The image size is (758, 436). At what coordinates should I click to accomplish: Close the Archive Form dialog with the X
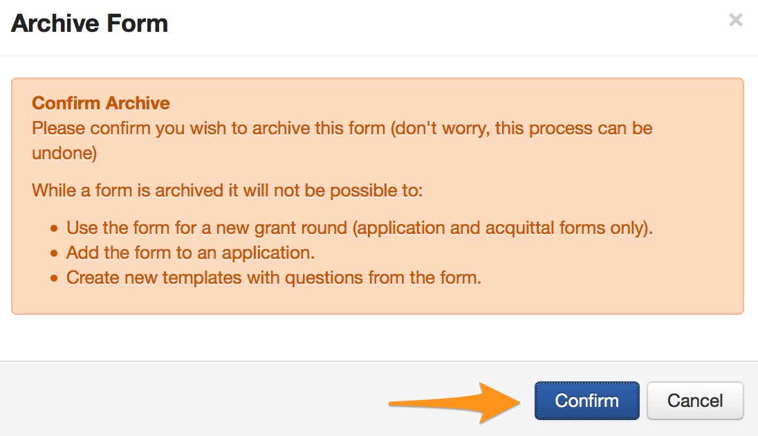pyautogui.click(x=736, y=21)
